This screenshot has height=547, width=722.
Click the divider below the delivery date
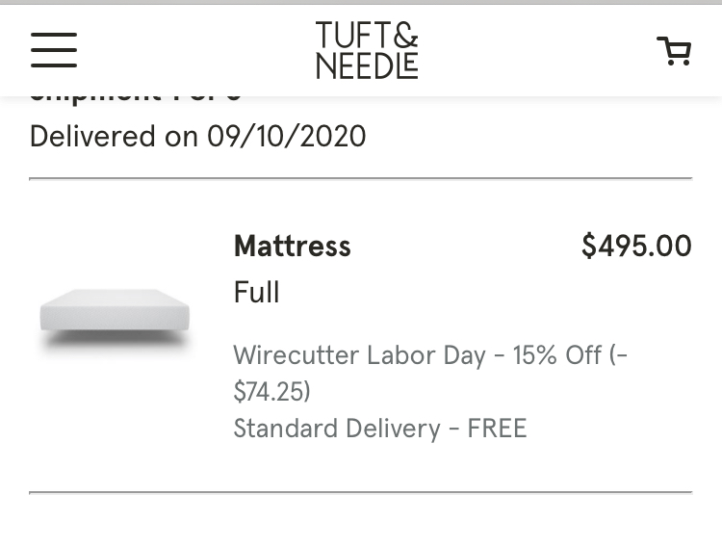click(361, 179)
